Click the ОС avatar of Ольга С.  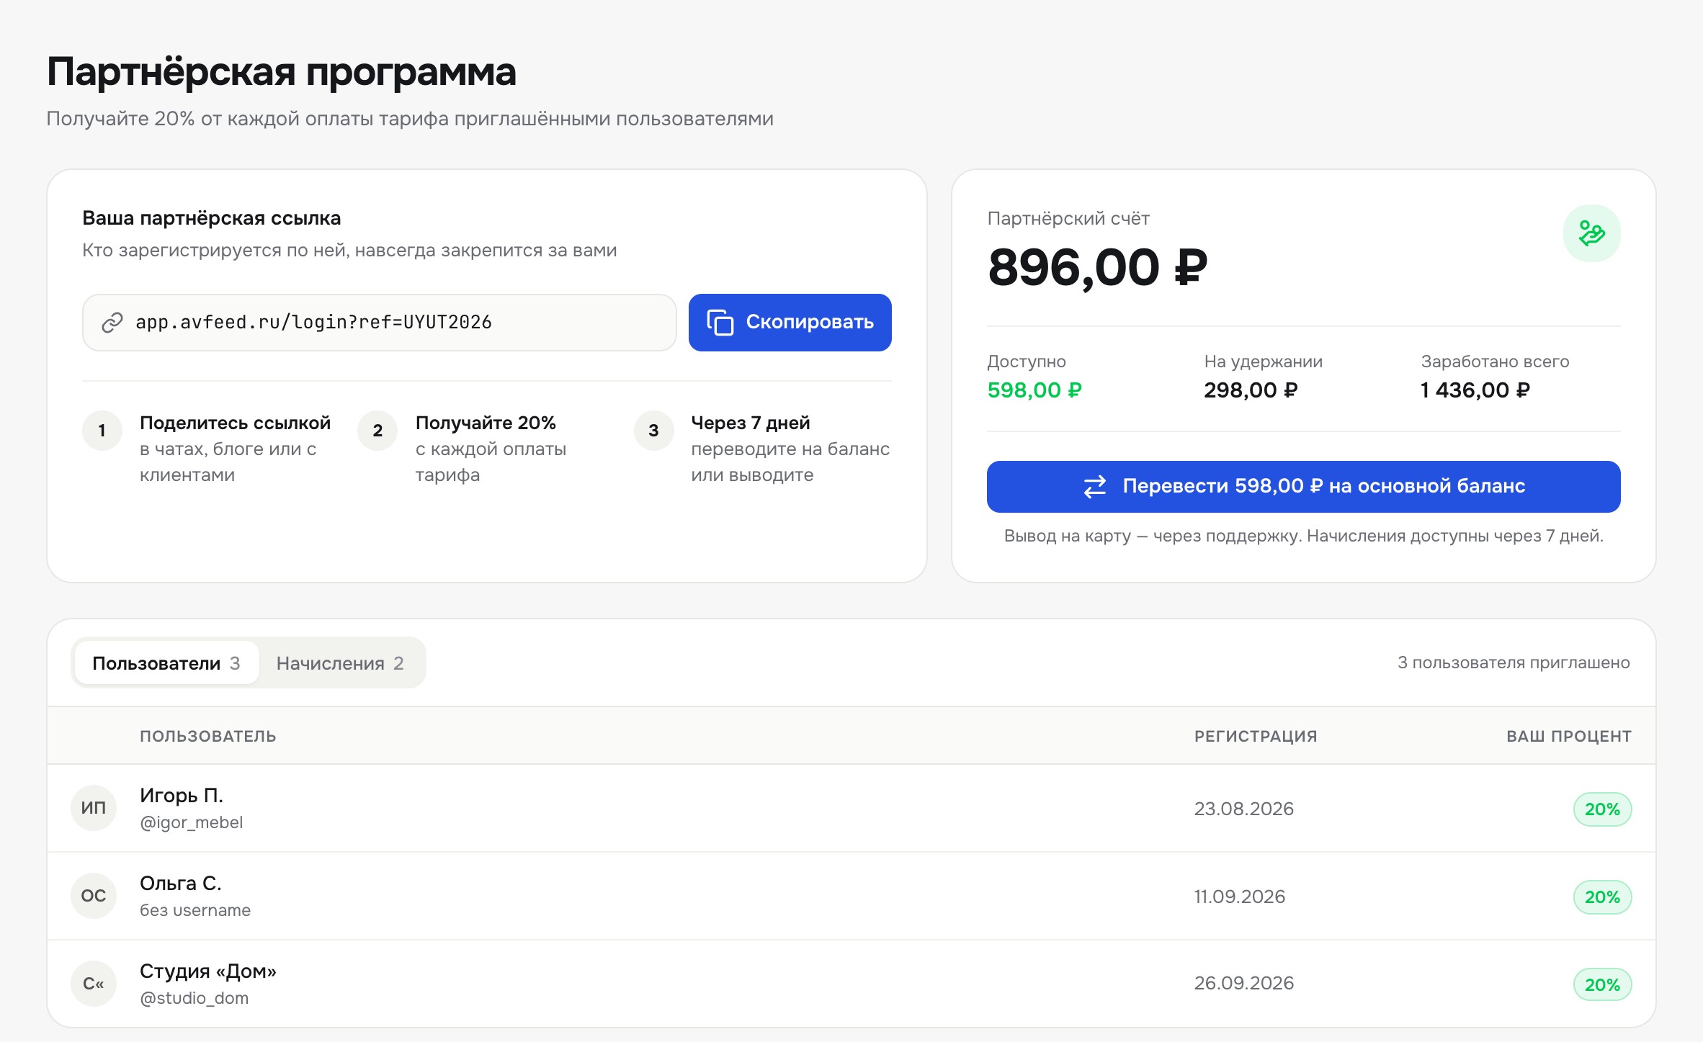pyautogui.click(x=94, y=896)
